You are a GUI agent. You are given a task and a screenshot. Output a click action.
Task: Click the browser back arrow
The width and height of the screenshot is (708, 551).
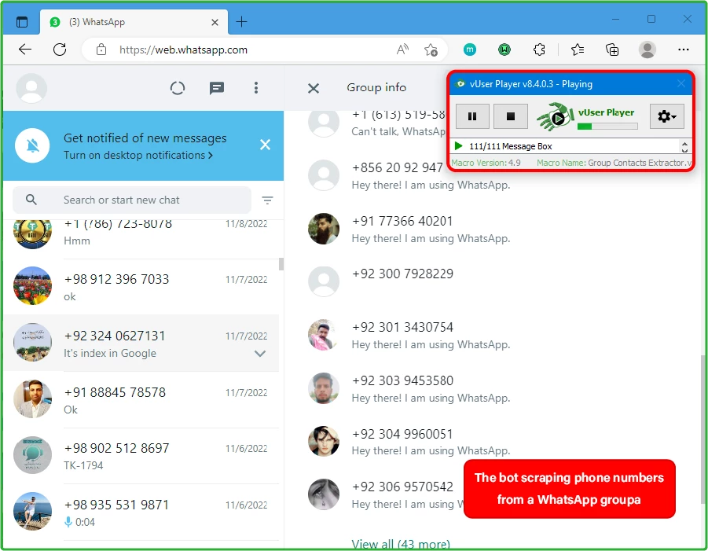point(25,50)
